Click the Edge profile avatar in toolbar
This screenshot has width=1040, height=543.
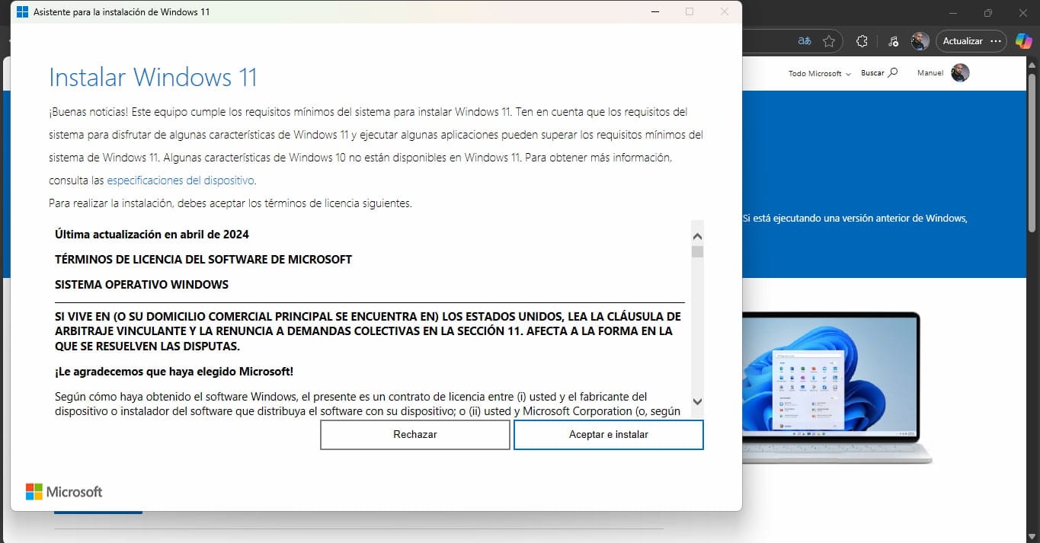pos(920,41)
